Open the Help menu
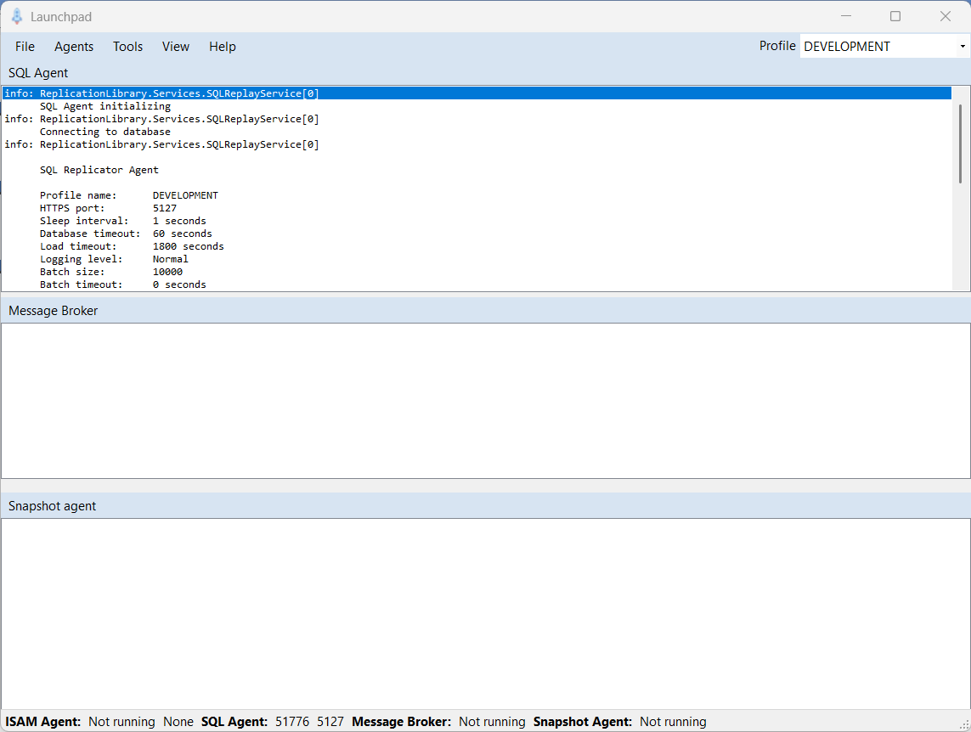This screenshot has width=971, height=732. (222, 47)
